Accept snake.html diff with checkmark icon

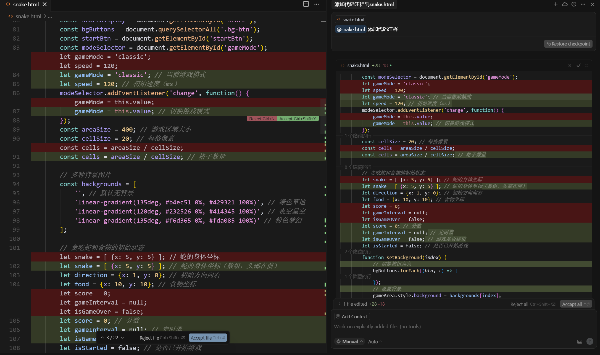point(578,65)
